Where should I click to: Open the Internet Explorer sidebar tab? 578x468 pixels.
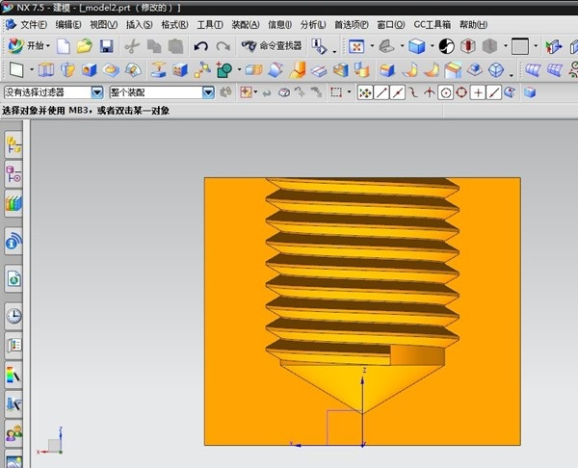(13, 278)
